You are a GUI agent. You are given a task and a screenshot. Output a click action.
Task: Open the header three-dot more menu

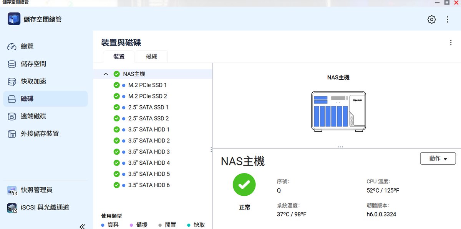[448, 20]
